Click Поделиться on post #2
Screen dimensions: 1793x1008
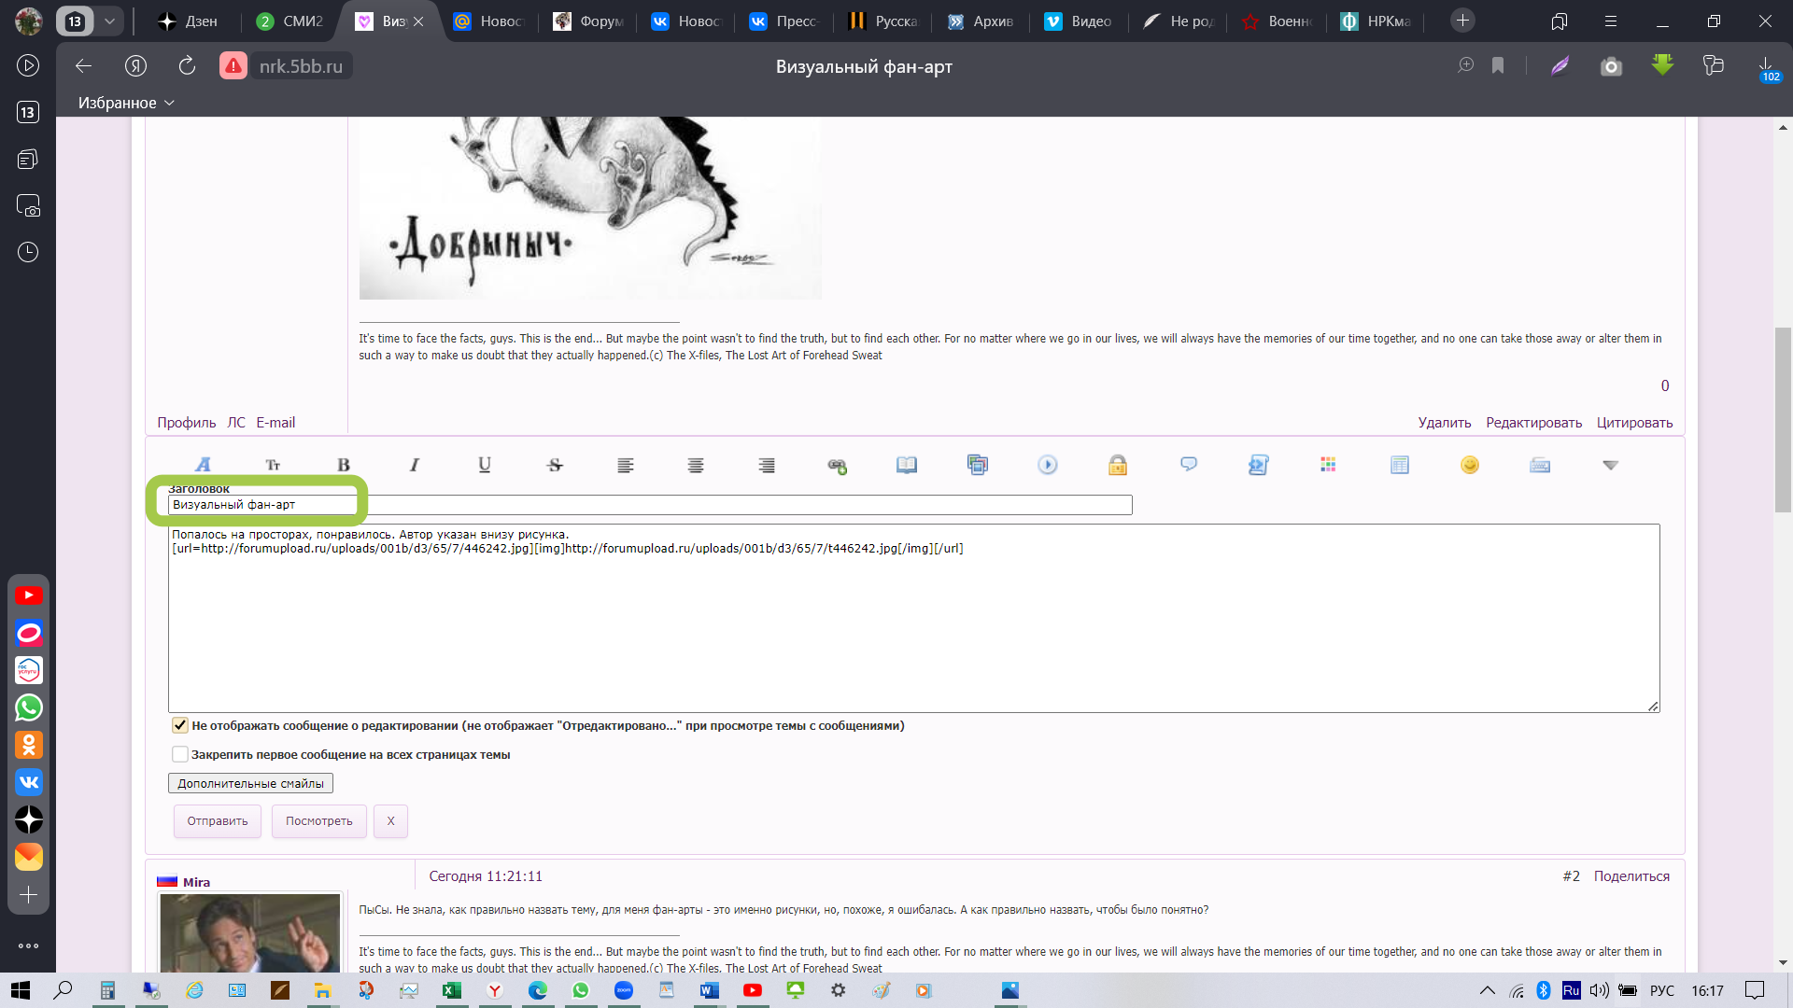(1631, 876)
